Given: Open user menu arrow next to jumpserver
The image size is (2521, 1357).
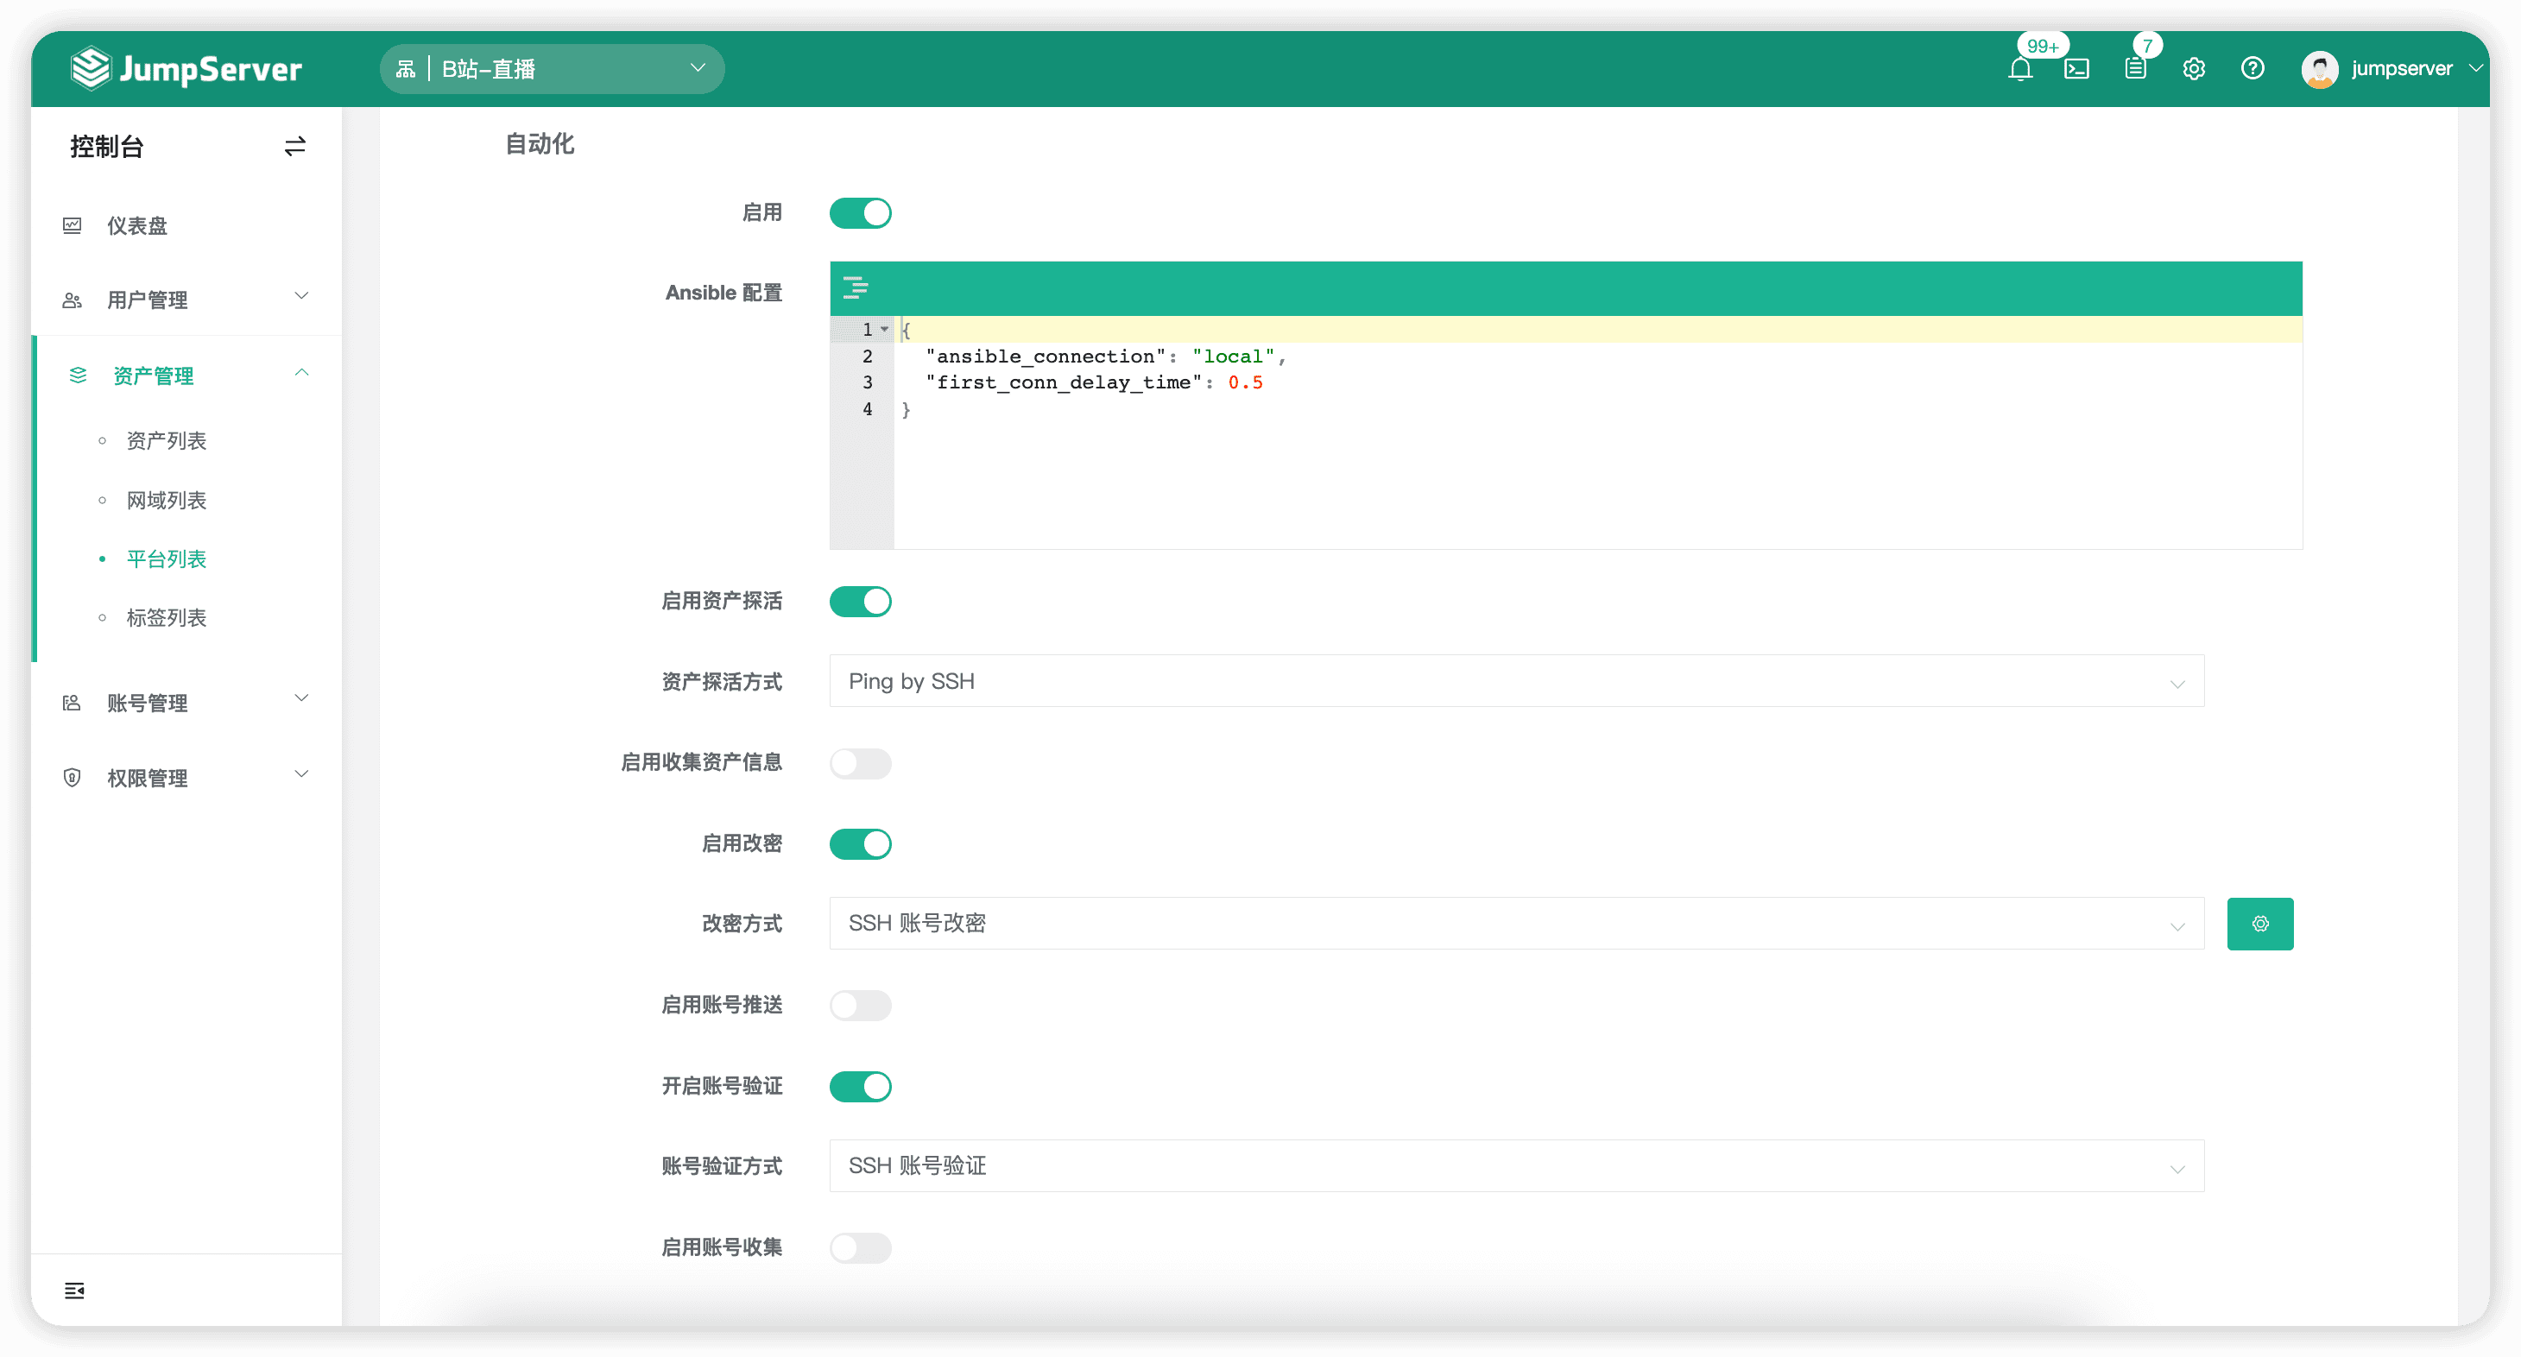Looking at the screenshot, I should point(2475,68).
